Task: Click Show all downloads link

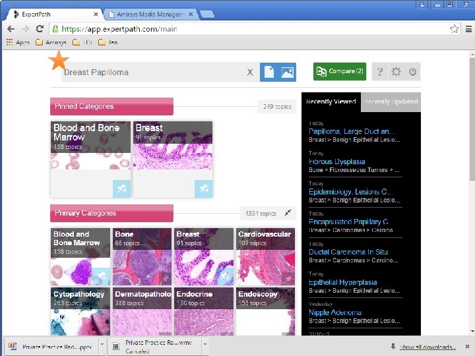Action: 427,347
